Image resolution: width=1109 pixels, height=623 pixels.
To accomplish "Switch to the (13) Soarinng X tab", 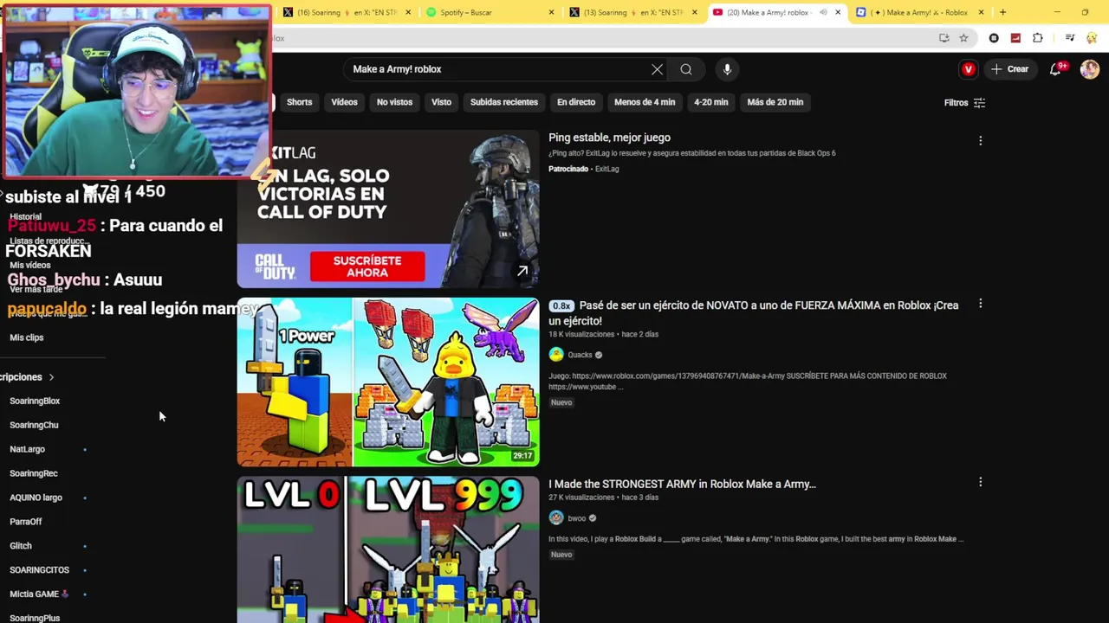I will [x=632, y=12].
